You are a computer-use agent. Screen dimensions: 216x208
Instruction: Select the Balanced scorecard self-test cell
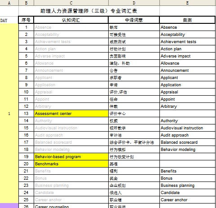[x=187, y=142]
